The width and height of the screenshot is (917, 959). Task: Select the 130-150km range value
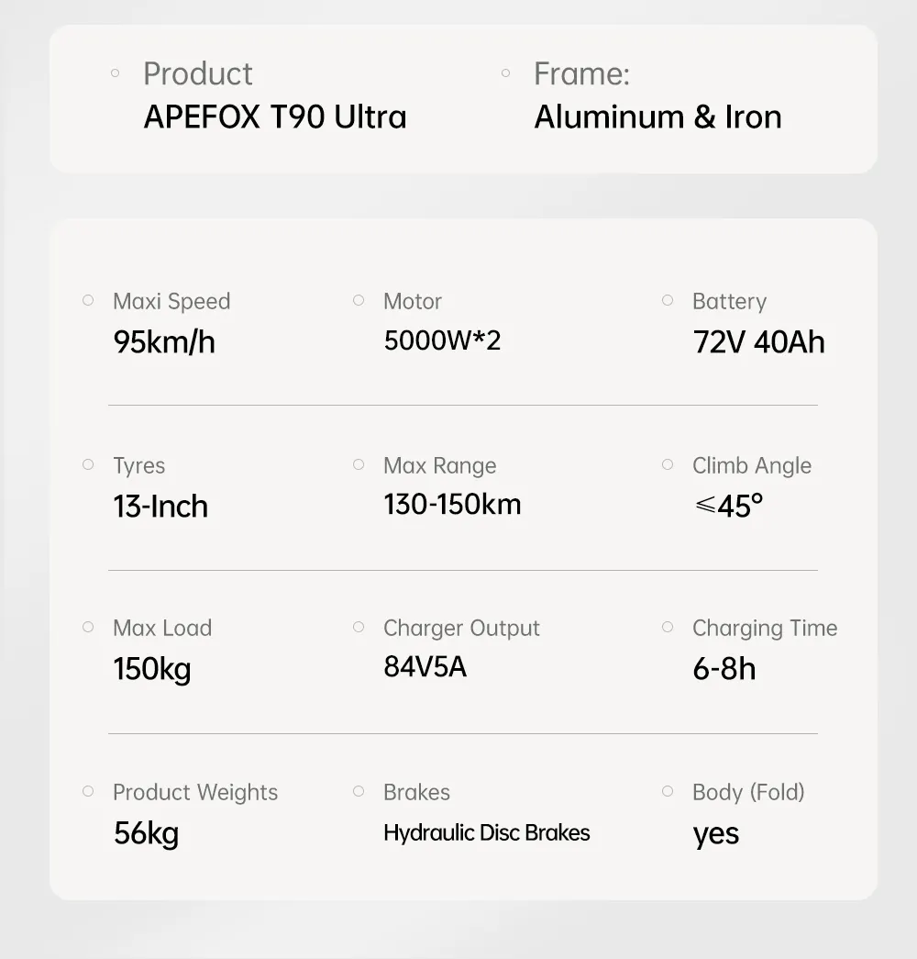tap(452, 505)
